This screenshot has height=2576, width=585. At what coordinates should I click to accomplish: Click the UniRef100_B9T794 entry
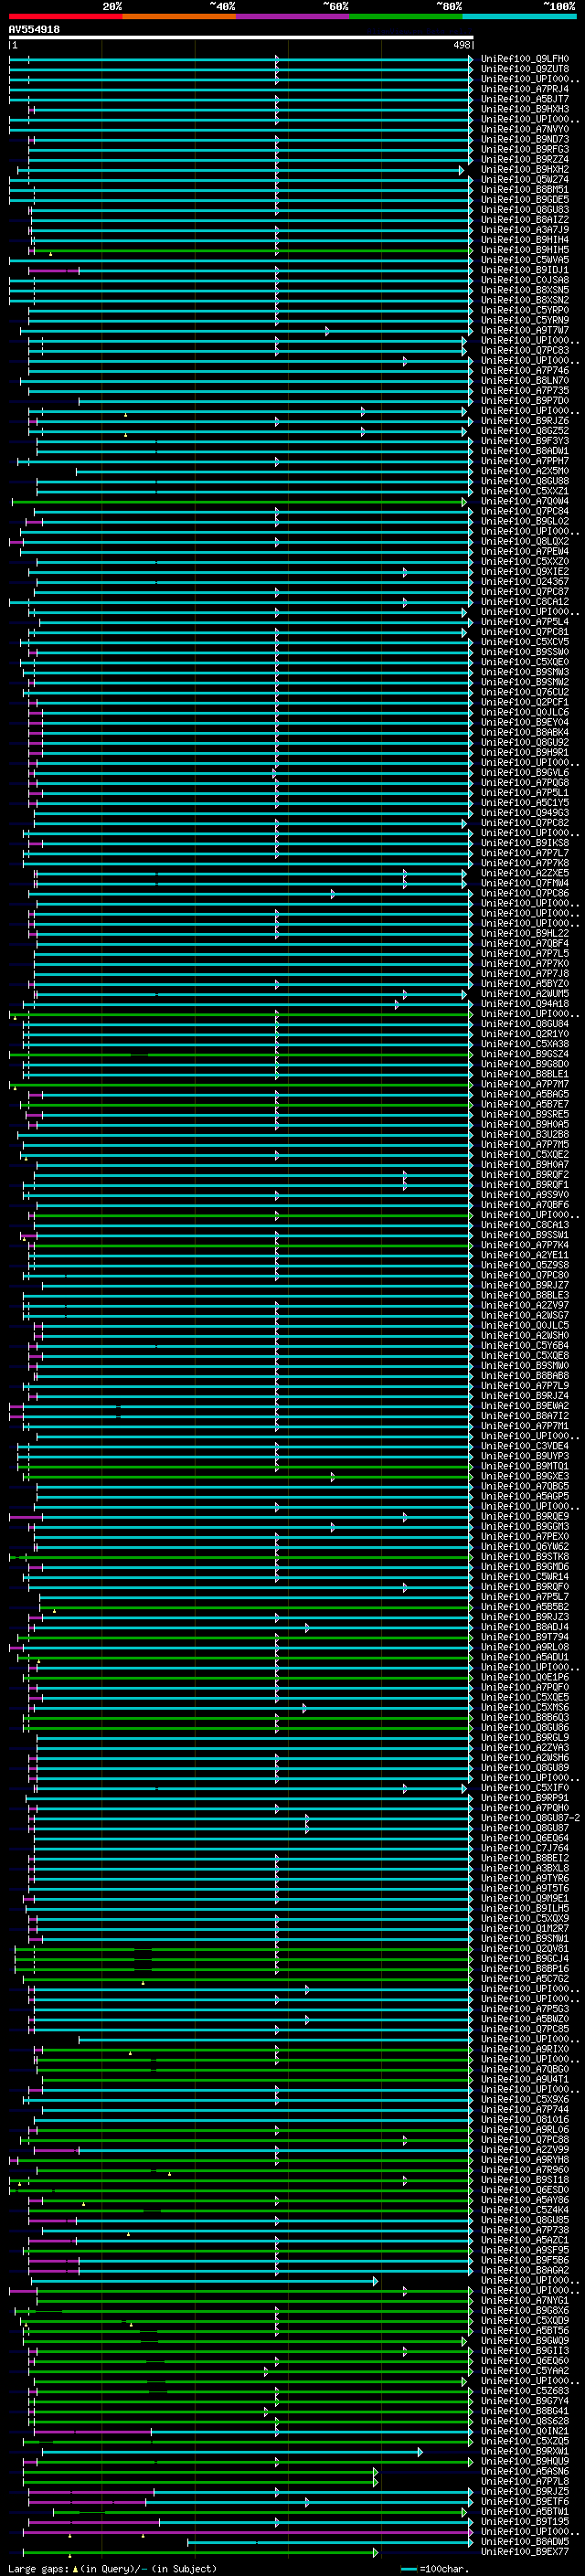tap(524, 1637)
